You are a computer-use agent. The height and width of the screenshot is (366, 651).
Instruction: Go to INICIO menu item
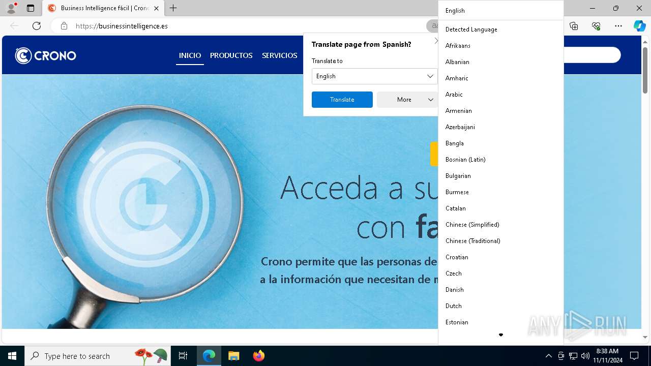(x=190, y=55)
